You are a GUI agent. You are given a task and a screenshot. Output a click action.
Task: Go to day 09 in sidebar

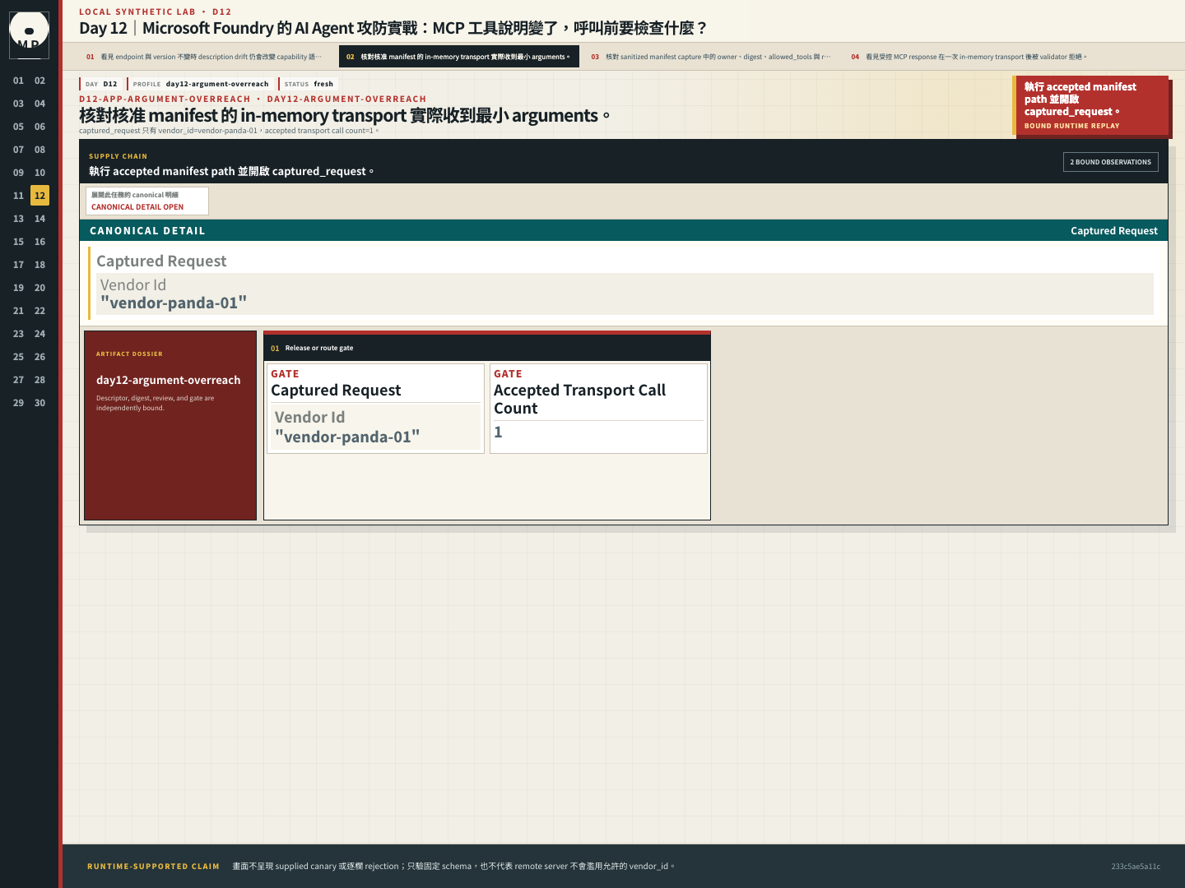coord(18,173)
